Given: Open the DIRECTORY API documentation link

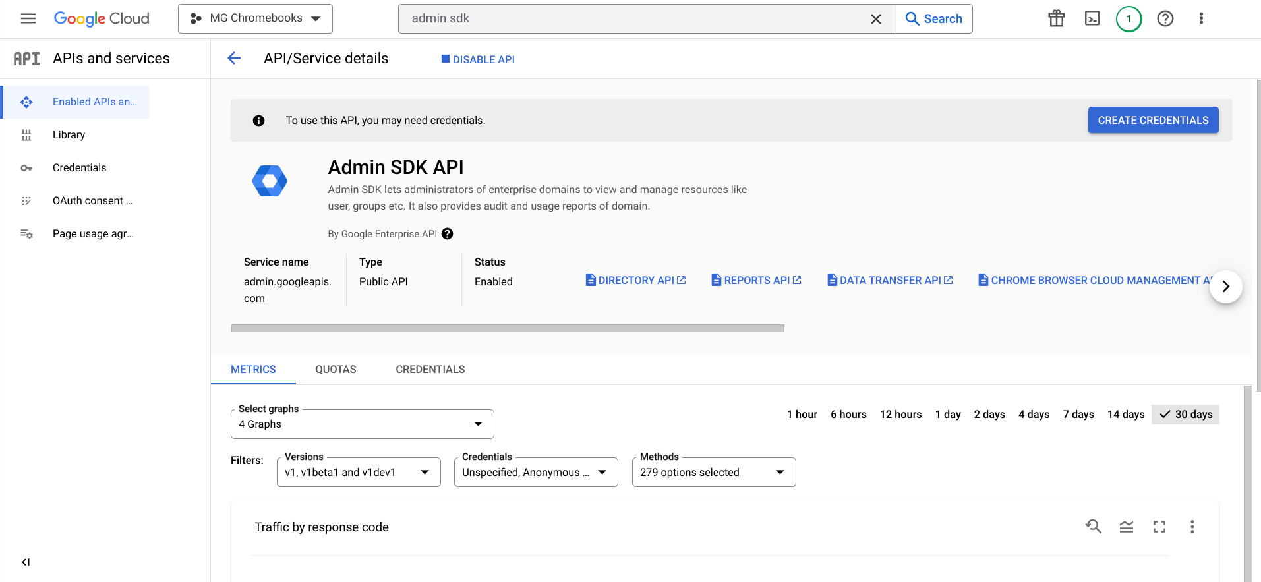Looking at the screenshot, I should click(x=636, y=281).
